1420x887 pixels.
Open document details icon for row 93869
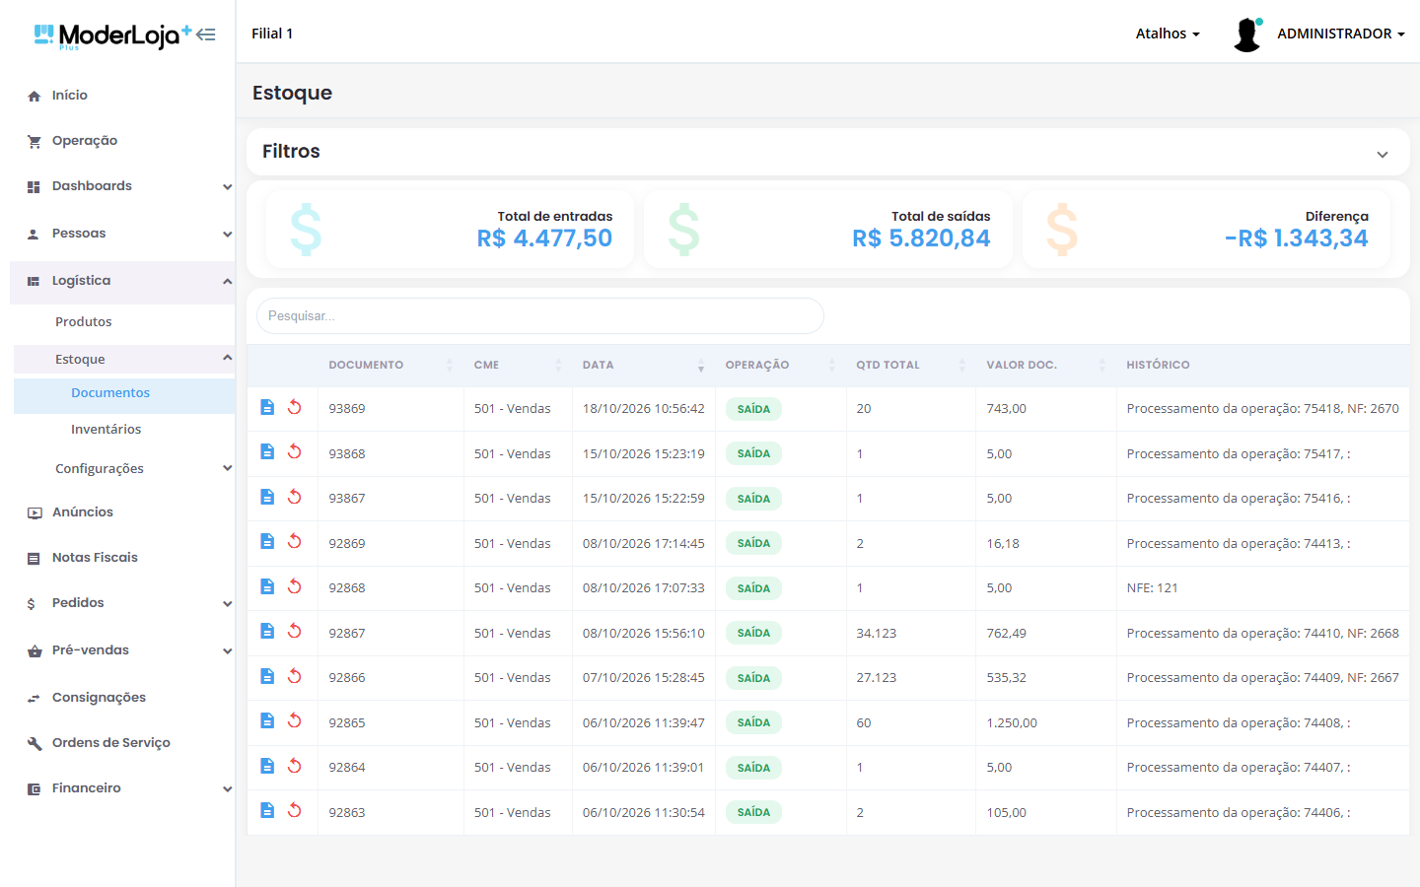267,407
